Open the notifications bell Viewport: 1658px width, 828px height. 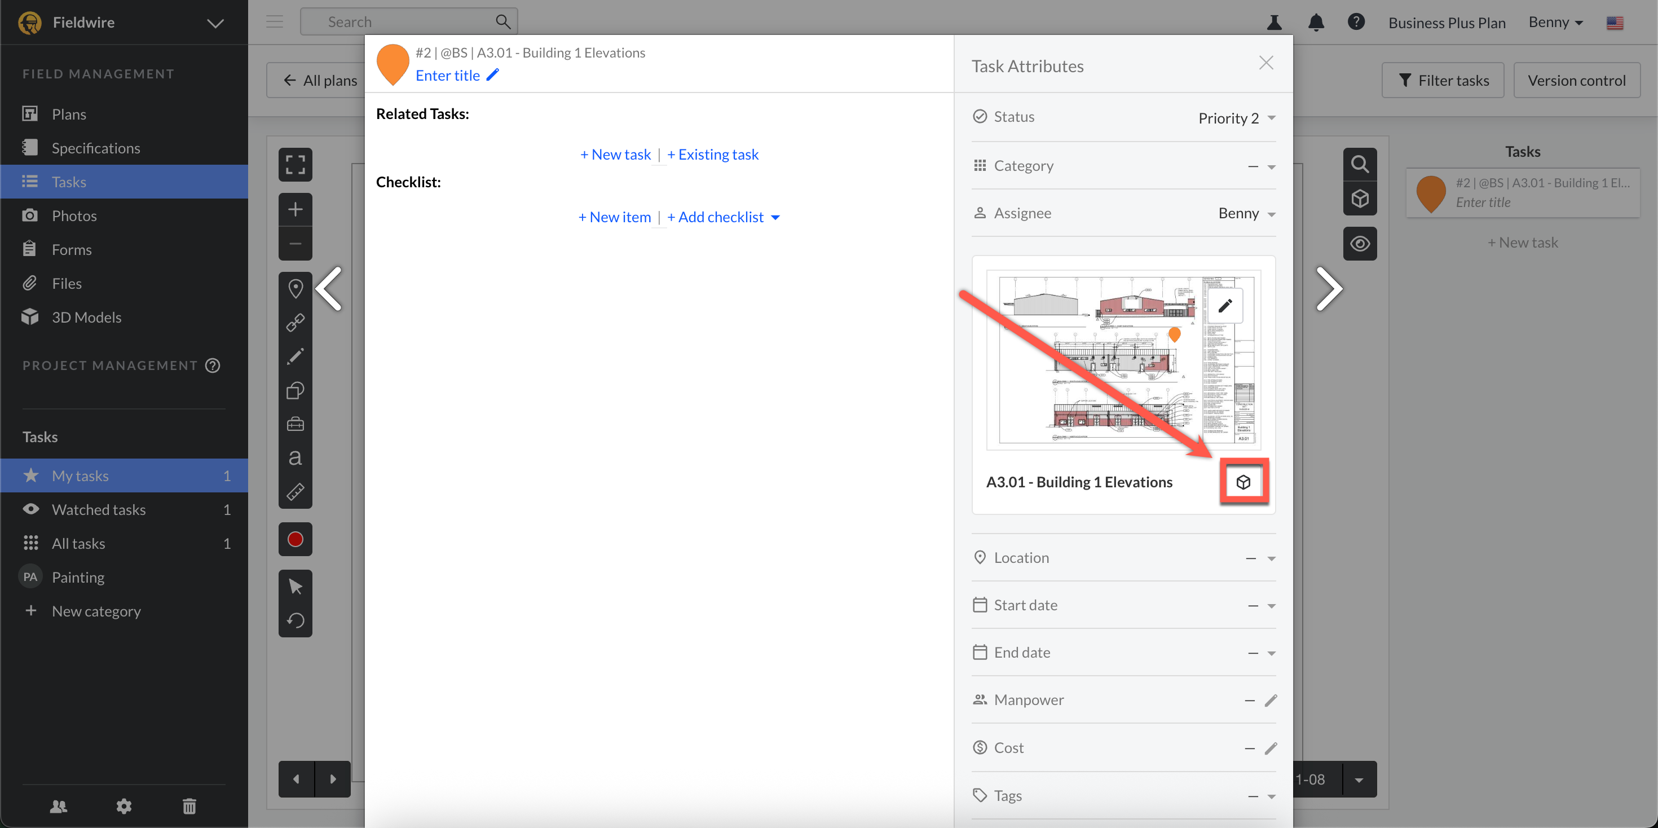(x=1316, y=23)
